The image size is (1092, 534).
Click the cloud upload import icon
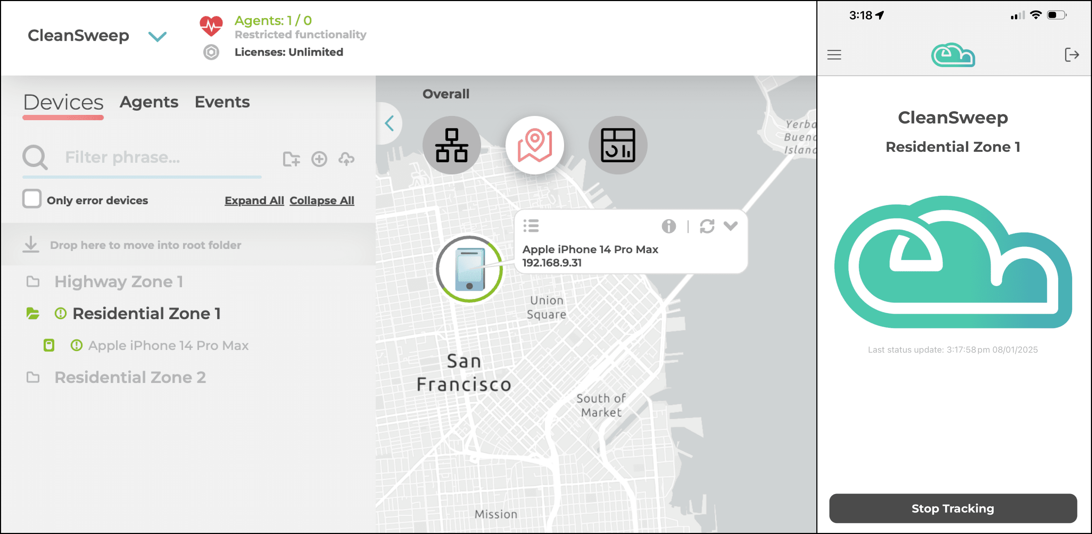coord(346,159)
